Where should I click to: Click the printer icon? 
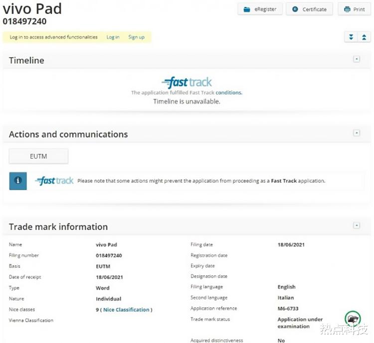(x=347, y=9)
